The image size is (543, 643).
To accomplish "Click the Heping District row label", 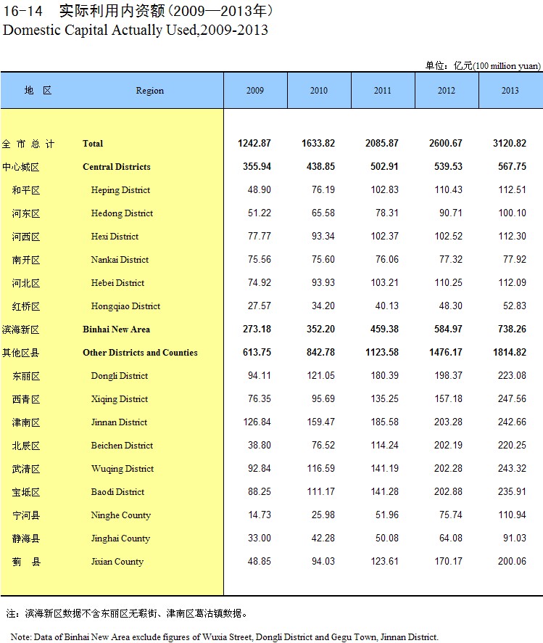I will tap(120, 190).
